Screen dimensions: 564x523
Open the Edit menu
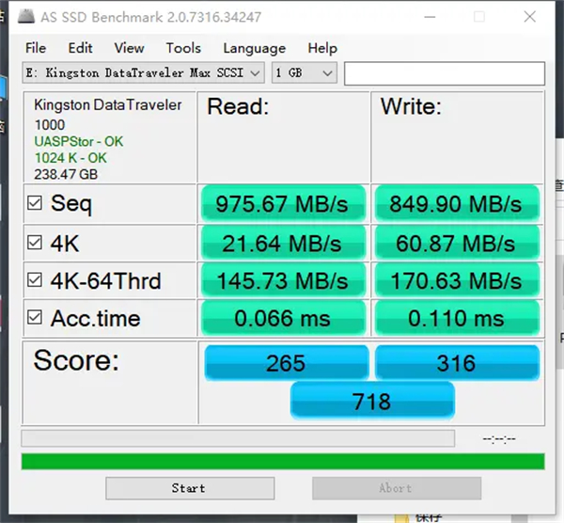[80, 48]
